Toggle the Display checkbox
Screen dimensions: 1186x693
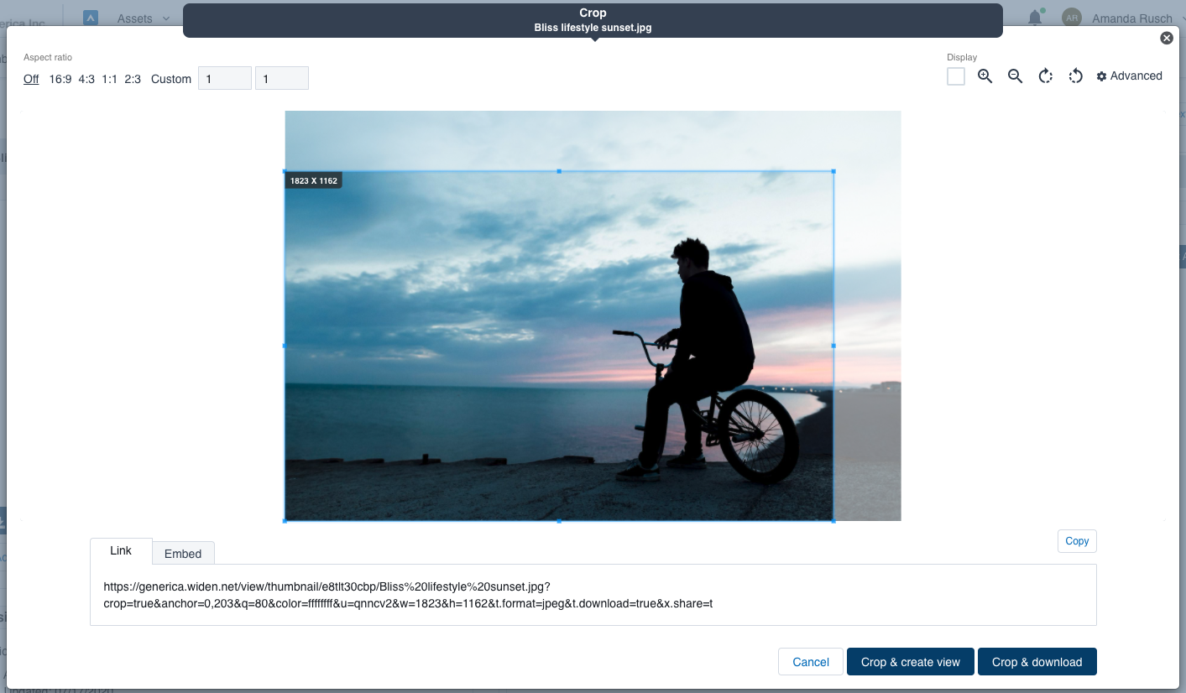(955, 76)
